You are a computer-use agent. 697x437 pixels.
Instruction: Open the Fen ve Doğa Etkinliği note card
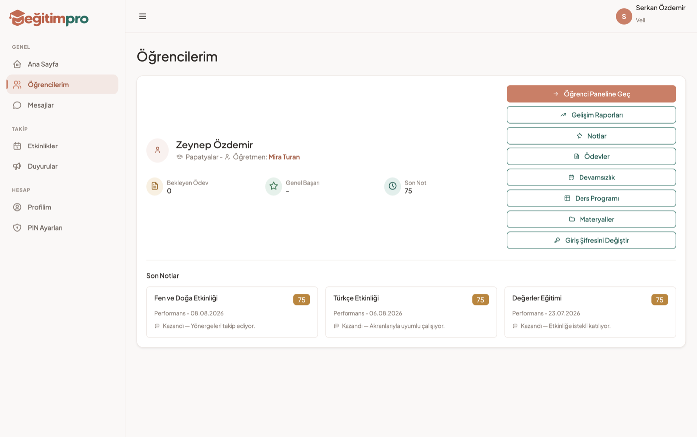click(x=232, y=312)
